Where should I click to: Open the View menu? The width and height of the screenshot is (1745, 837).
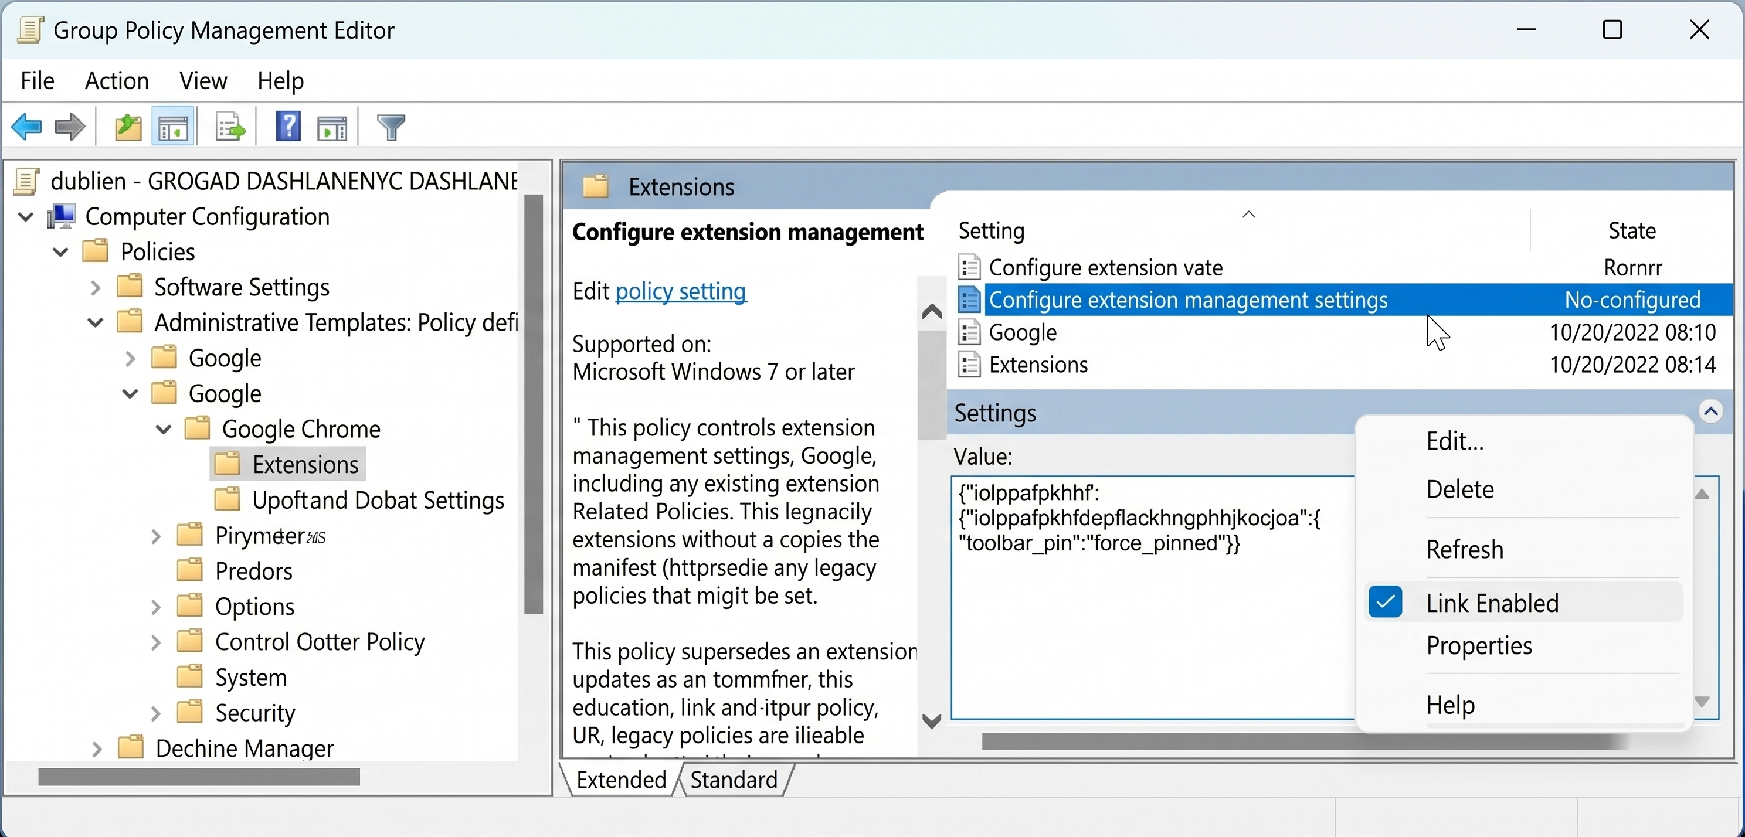(203, 80)
